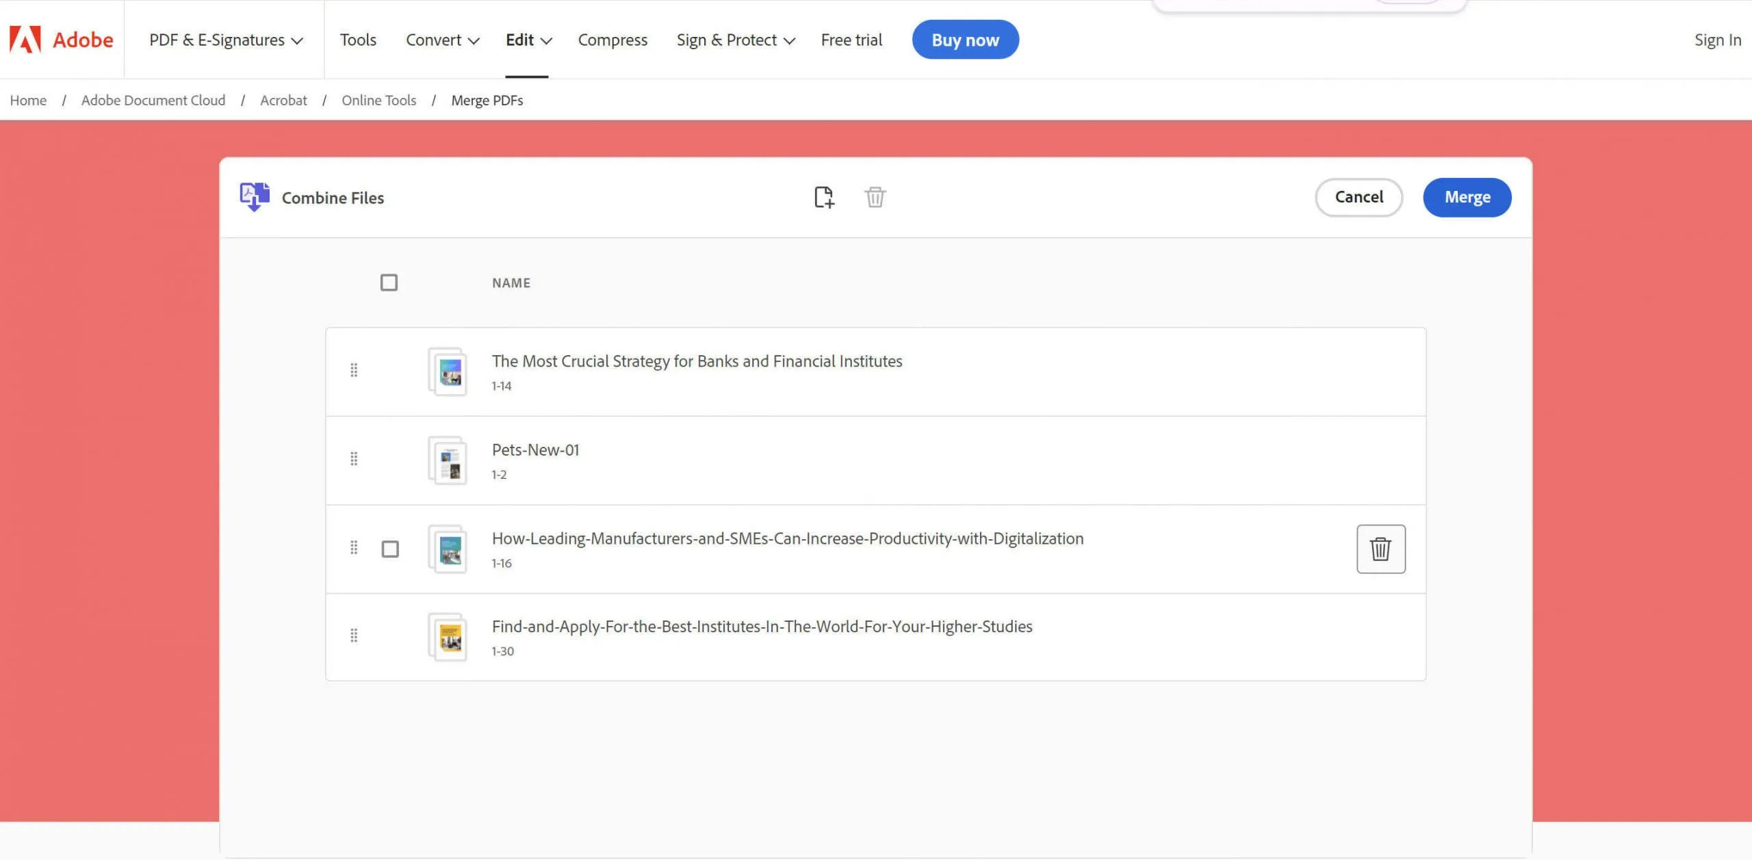
Task: Click the add new file icon
Action: [823, 196]
